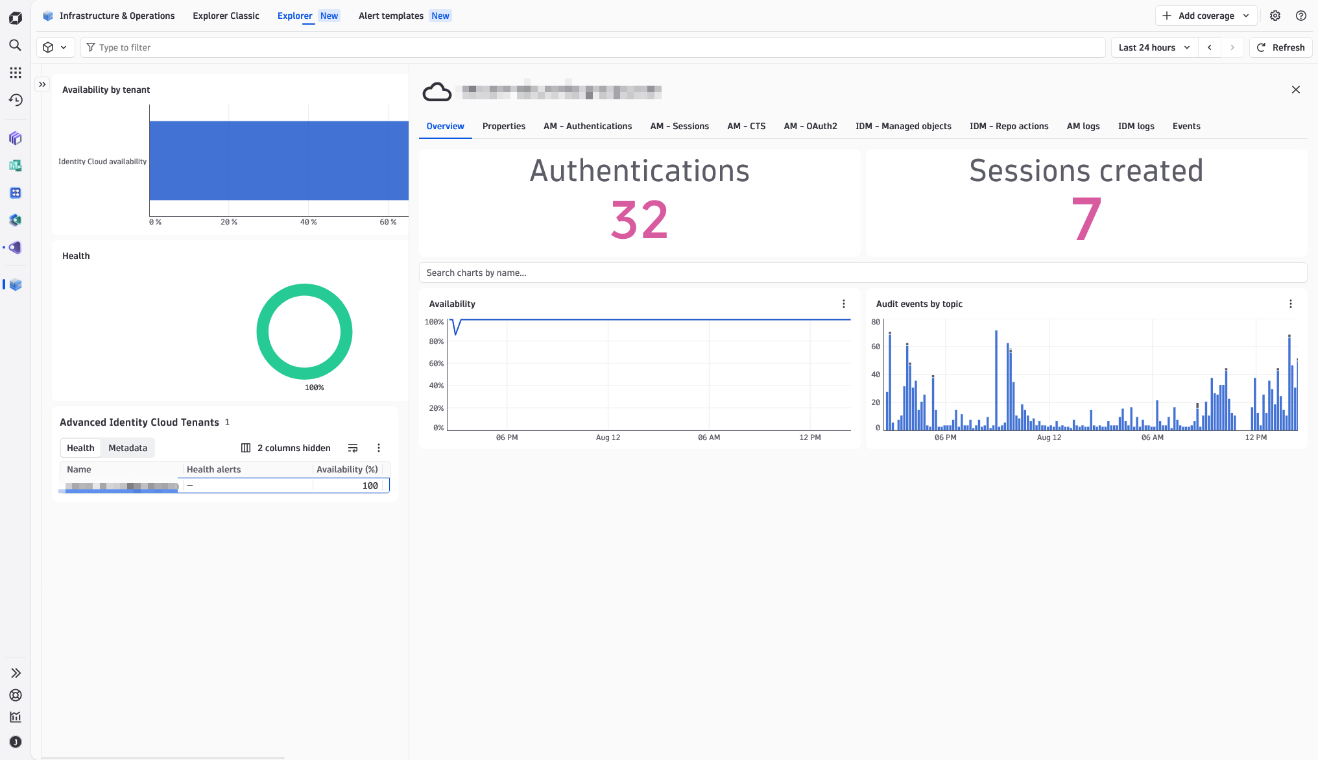Image resolution: width=1318 pixels, height=760 pixels.
Task: Open the Events tab
Action: (1186, 126)
